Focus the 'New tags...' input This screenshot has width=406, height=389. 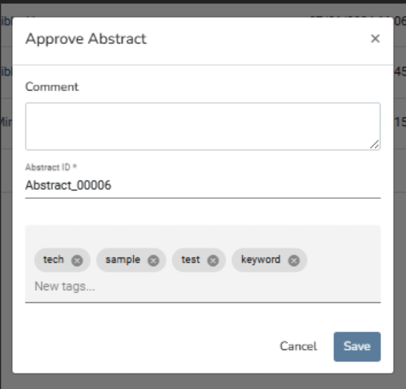[x=203, y=286]
